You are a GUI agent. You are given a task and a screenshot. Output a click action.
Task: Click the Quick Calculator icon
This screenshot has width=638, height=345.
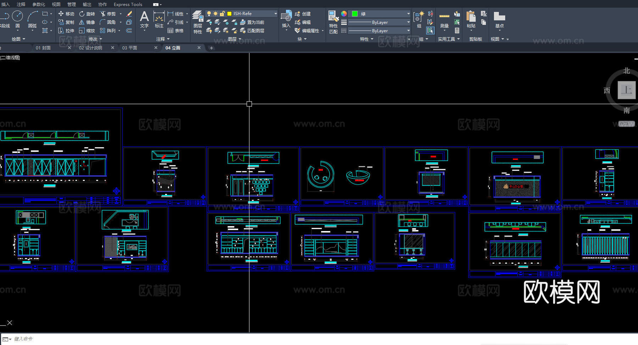point(457,31)
